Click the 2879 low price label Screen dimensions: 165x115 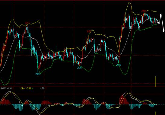(38, 74)
